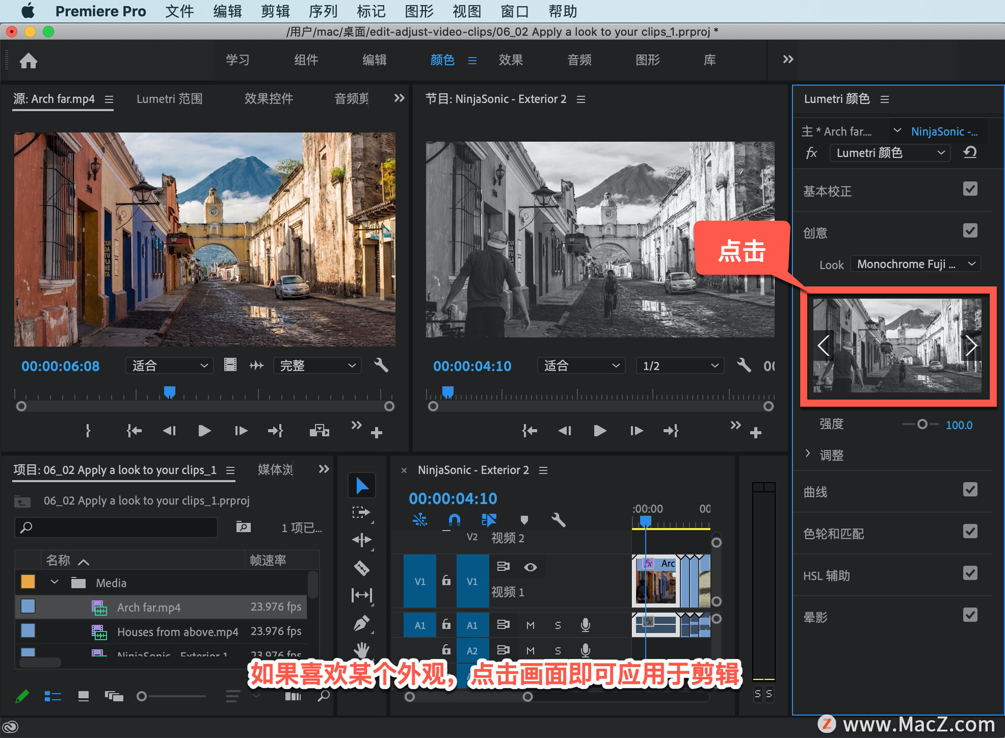
Task: Select the Track Select Forward tool
Action: click(362, 512)
